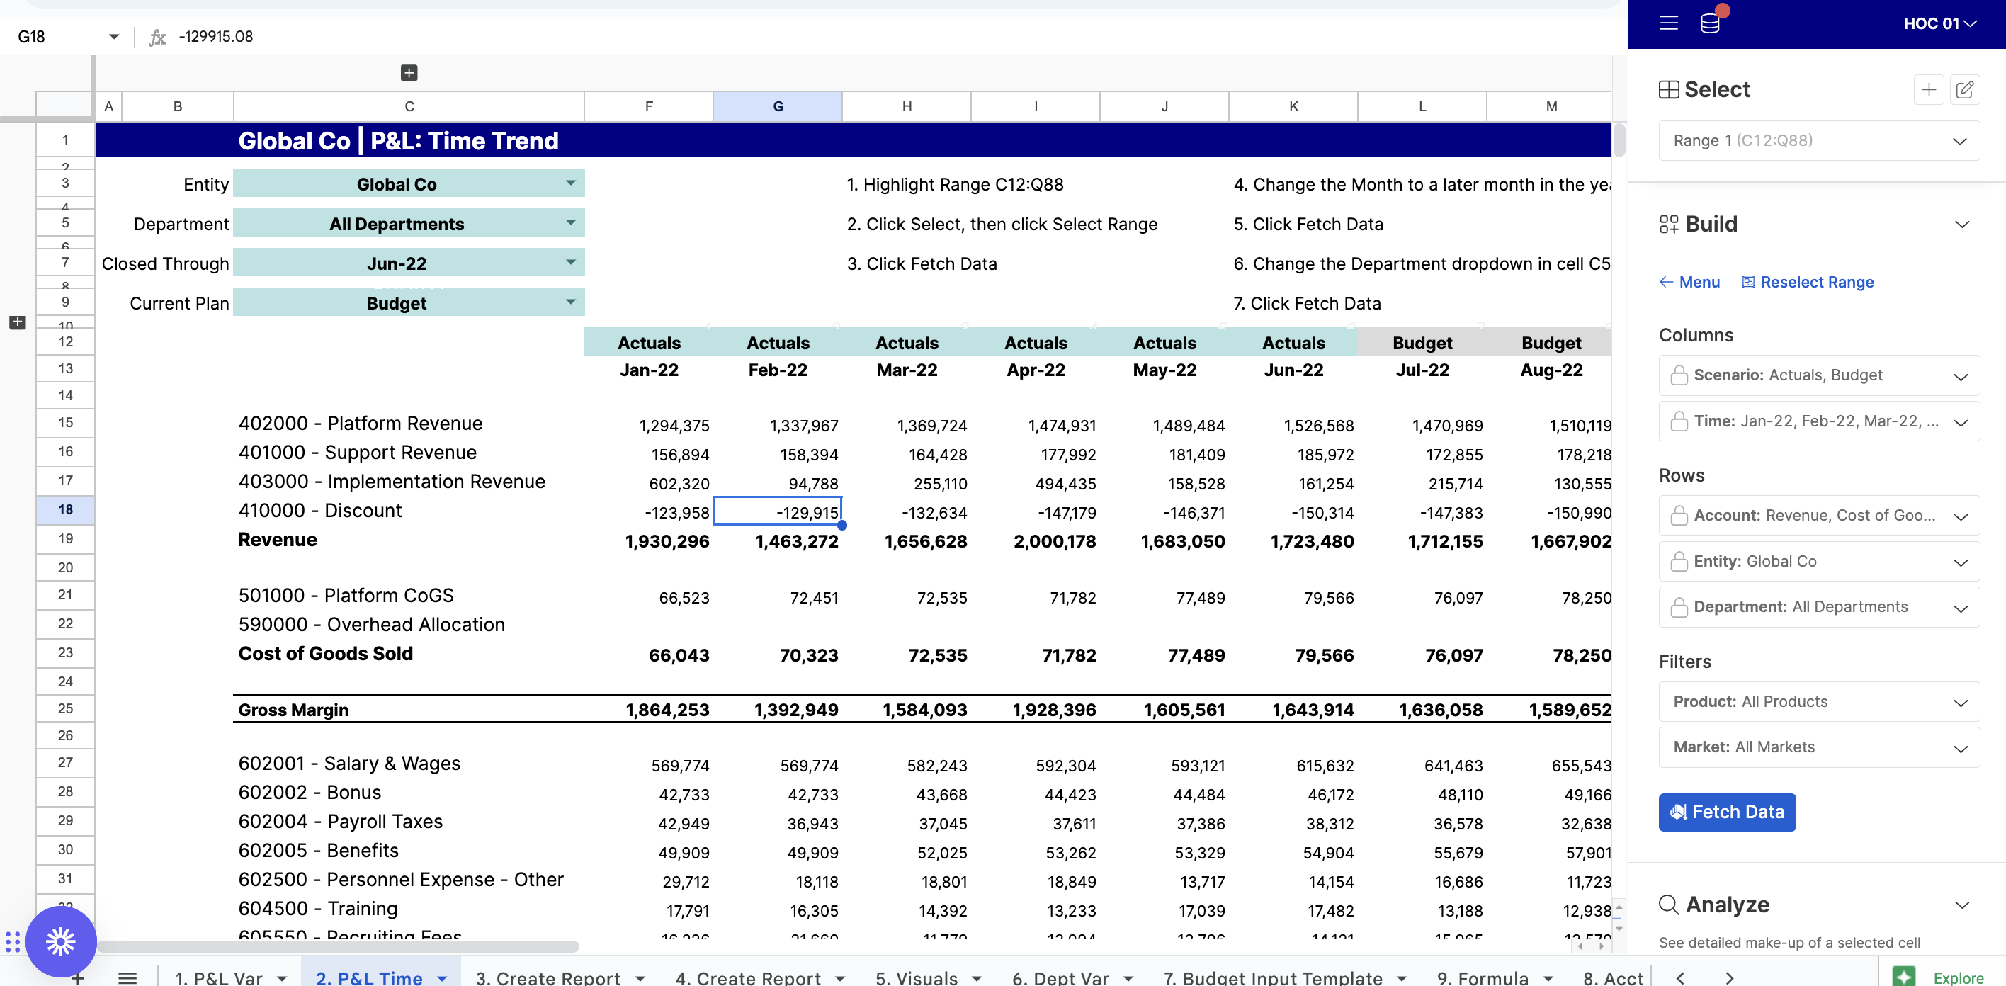
Task: Open the purple assistant sparkle button
Action: [x=61, y=941]
